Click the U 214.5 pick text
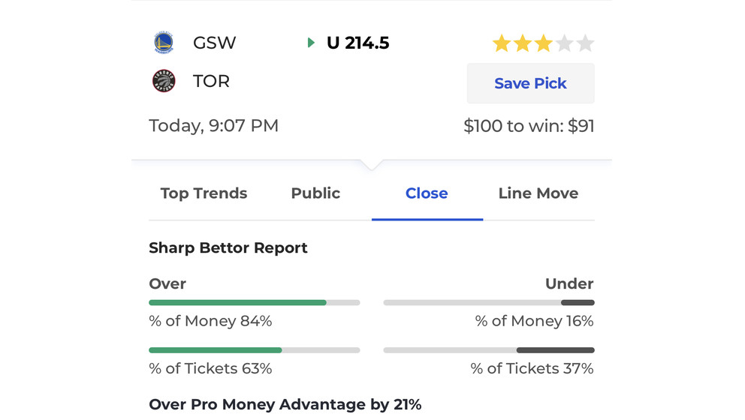 (x=357, y=43)
